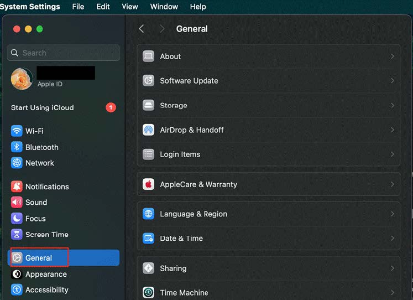The width and height of the screenshot is (413, 300).
Task: Open the Software Update label
Action: (x=189, y=81)
